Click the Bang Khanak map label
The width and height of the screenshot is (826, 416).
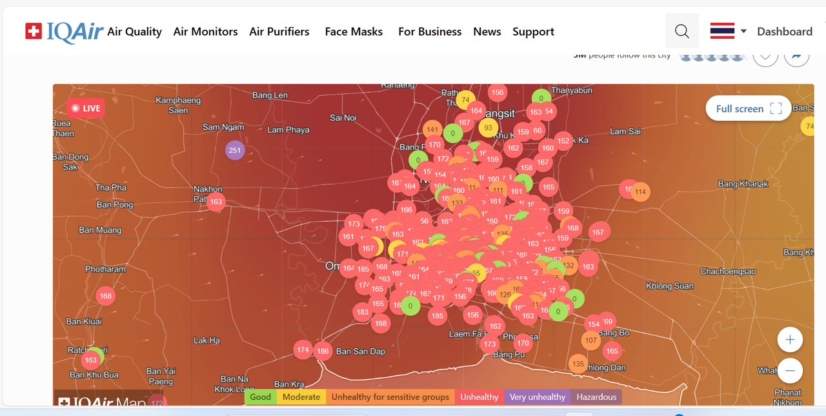coord(743,184)
